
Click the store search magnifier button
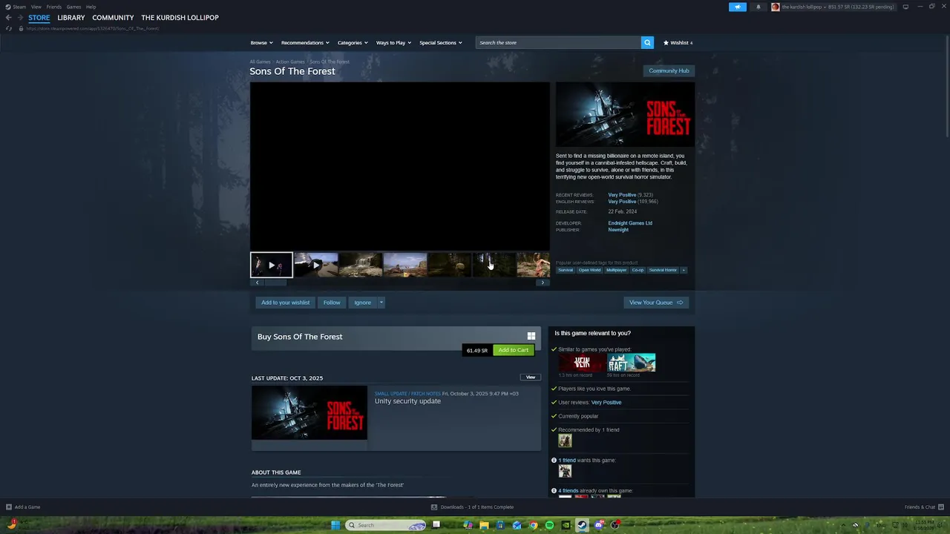[x=647, y=42]
